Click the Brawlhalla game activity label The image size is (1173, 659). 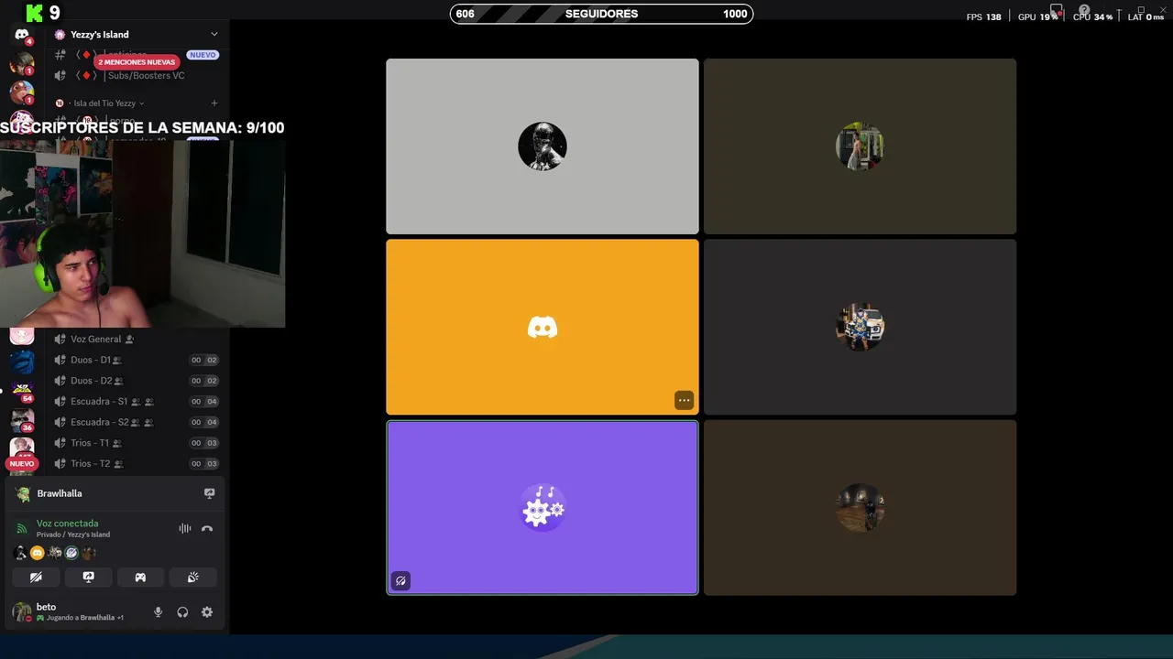click(x=60, y=493)
